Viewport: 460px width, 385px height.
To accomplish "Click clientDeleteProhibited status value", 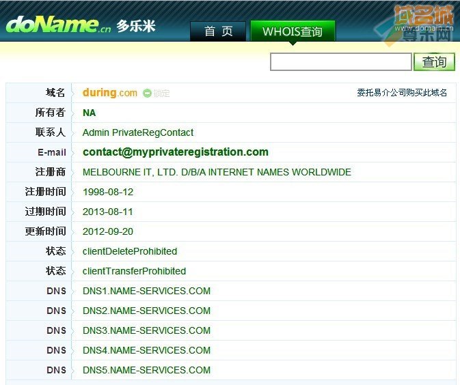I will (x=130, y=251).
